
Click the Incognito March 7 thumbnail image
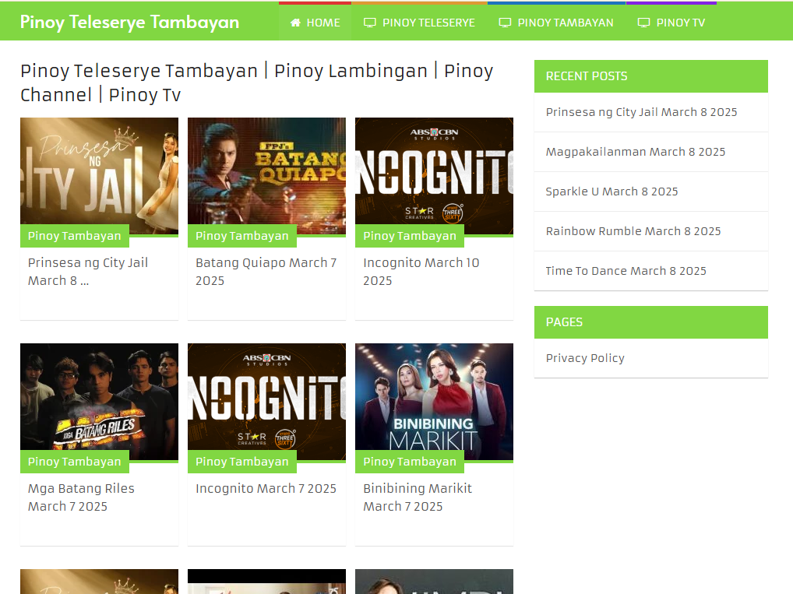coord(266,402)
